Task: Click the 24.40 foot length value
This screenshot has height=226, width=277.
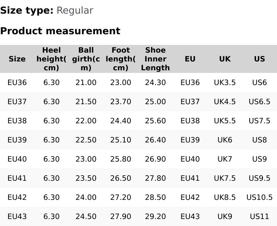Action: click(120, 121)
